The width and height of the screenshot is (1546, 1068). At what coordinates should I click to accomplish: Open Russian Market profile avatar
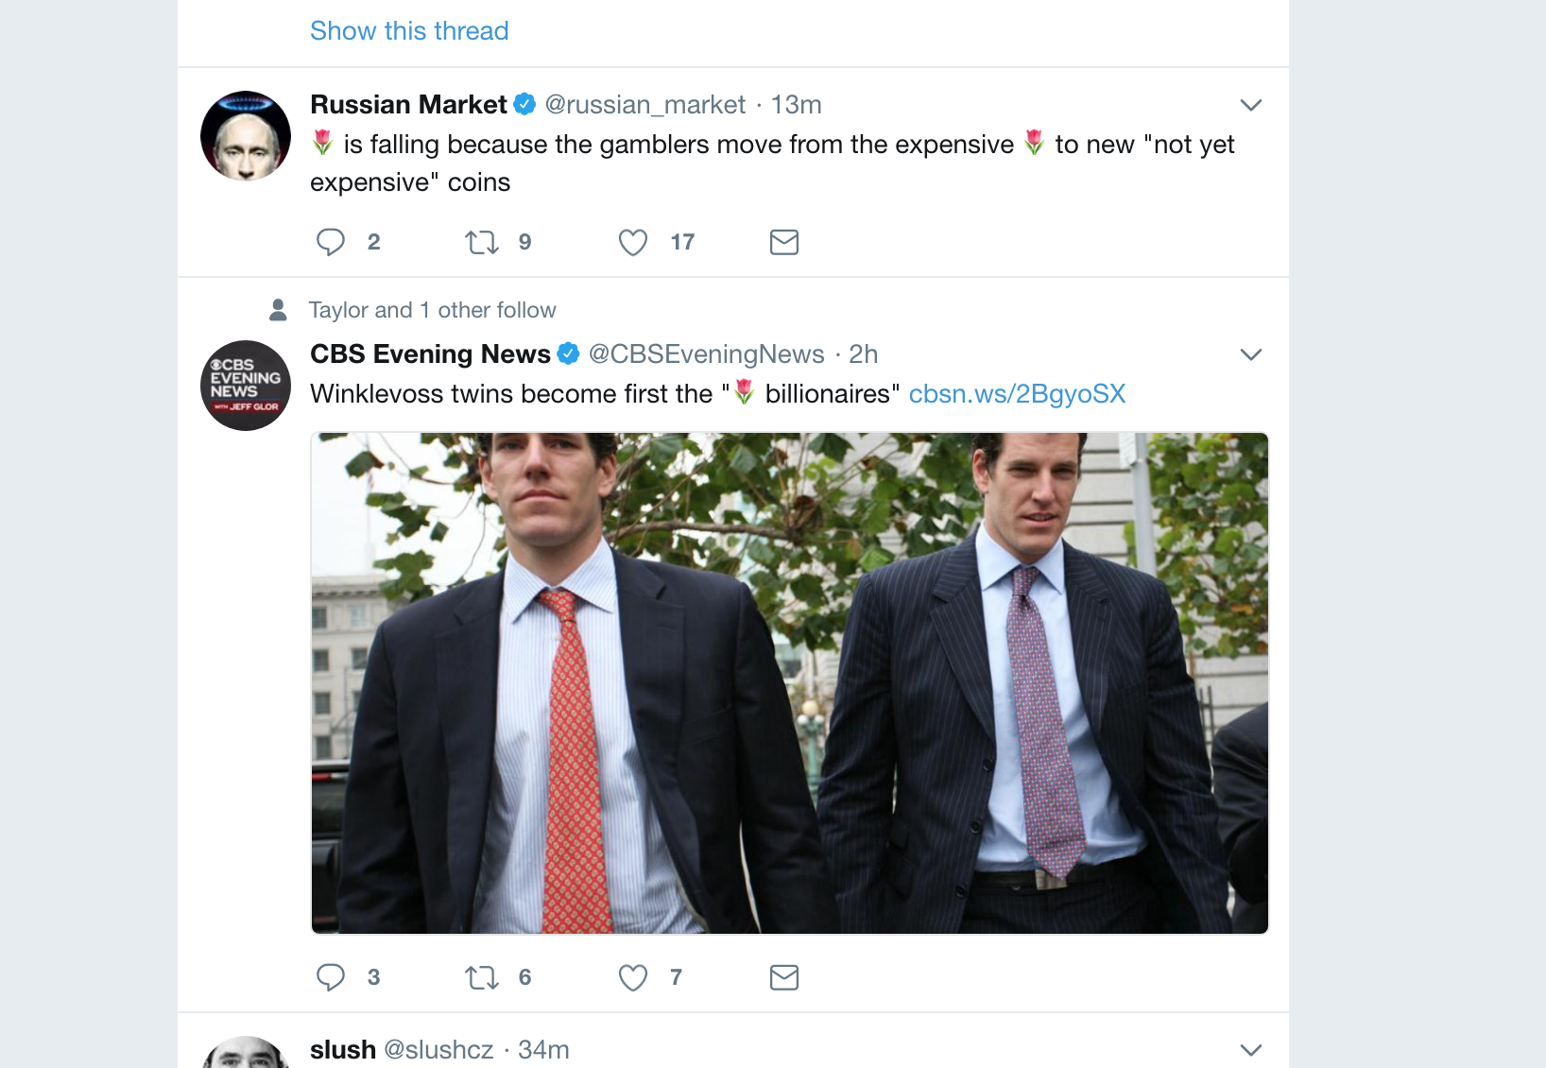[246, 136]
